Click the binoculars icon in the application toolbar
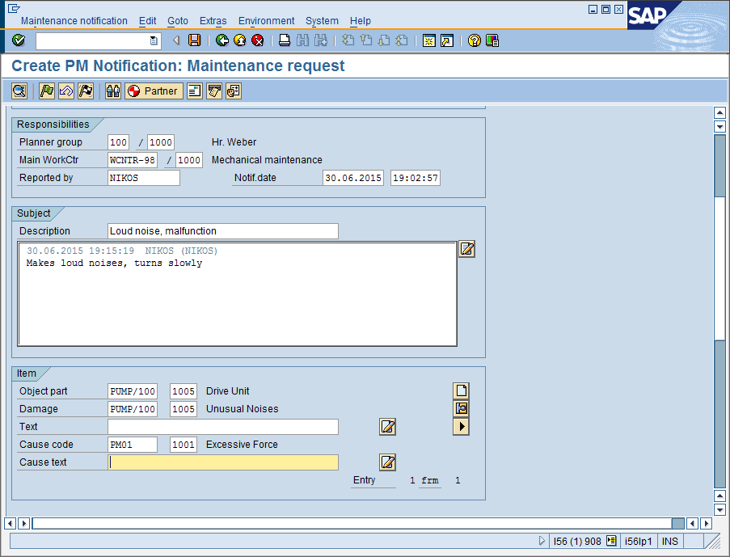730x557 pixels. pyautogui.click(x=113, y=91)
